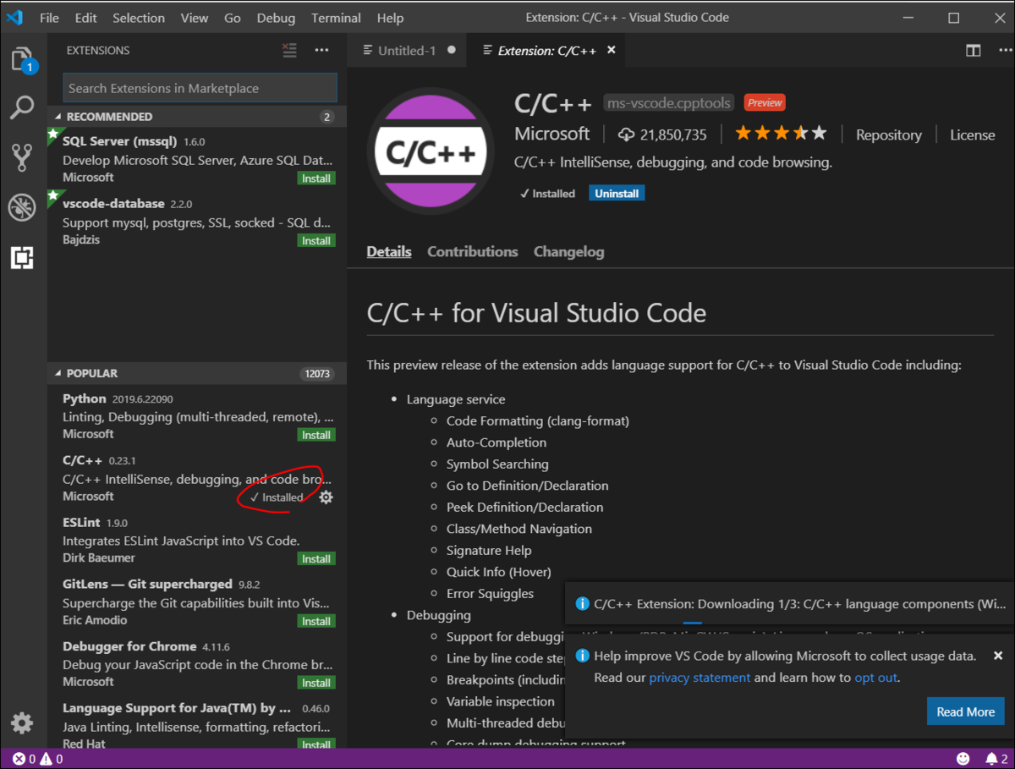The width and height of the screenshot is (1015, 769).
Task: Click the split editor icon
Action: 973,51
